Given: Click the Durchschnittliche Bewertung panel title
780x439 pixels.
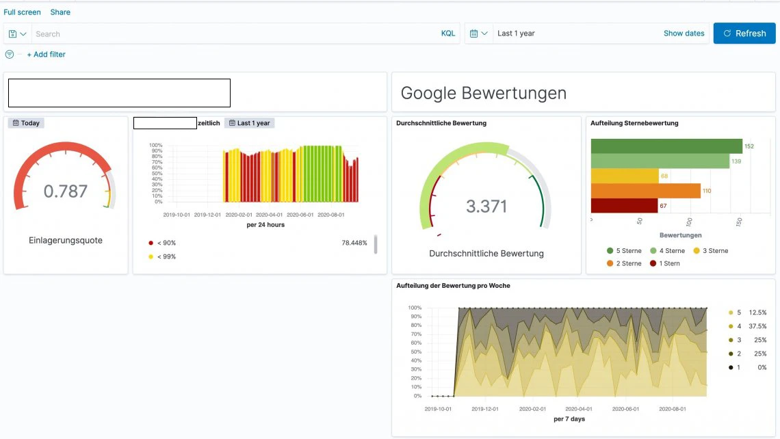Looking at the screenshot, I should pyautogui.click(x=441, y=123).
